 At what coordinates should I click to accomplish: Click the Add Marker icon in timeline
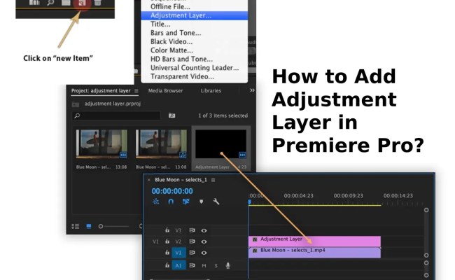click(201, 202)
